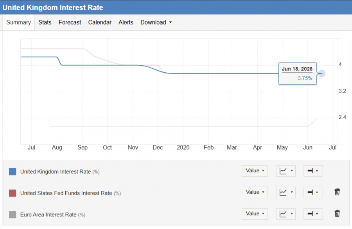
Task: Click the 2026 label on the time axis
Action: (183, 147)
